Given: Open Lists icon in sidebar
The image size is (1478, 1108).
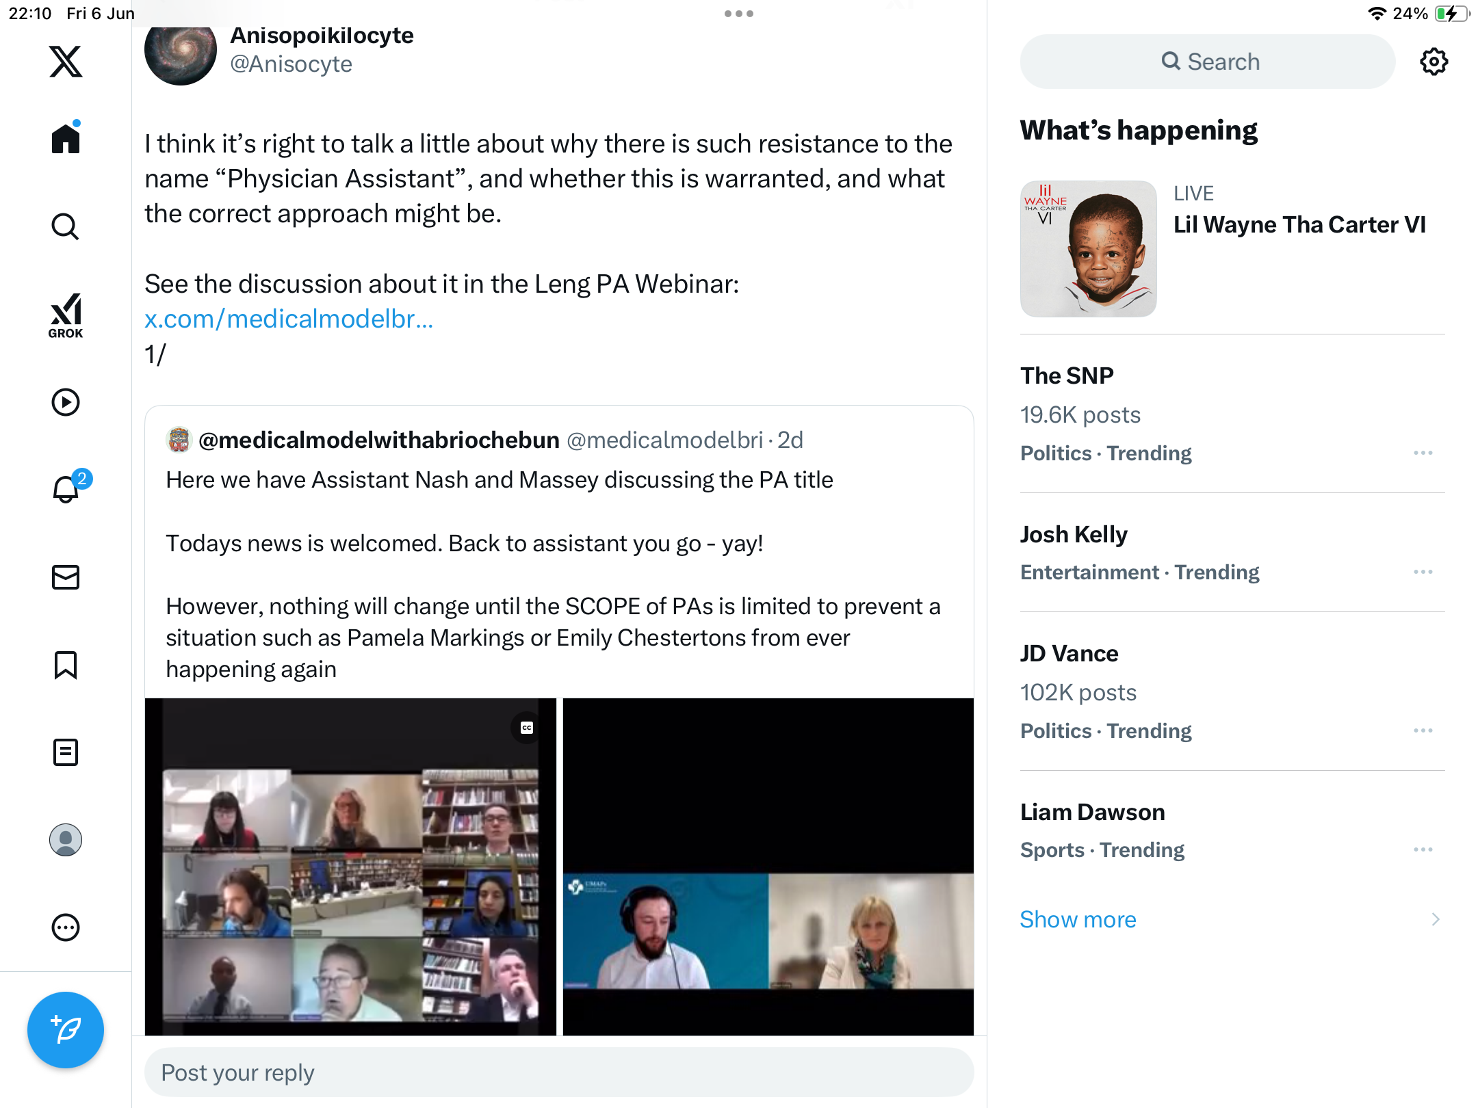Looking at the screenshot, I should coord(66,752).
